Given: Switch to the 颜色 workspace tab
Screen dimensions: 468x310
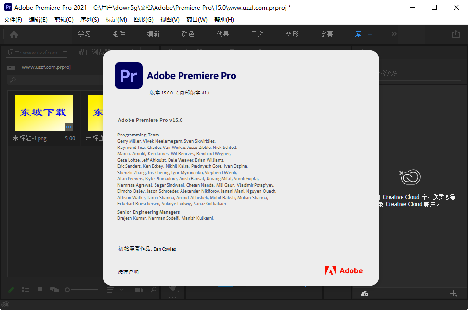Looking at the screenshot, I should [188, 34].
